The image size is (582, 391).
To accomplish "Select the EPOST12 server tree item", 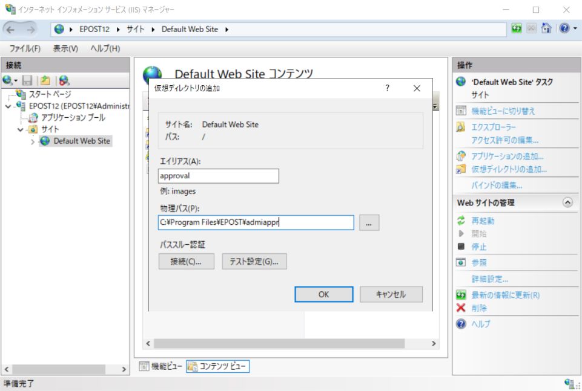I will pos(79,106).
